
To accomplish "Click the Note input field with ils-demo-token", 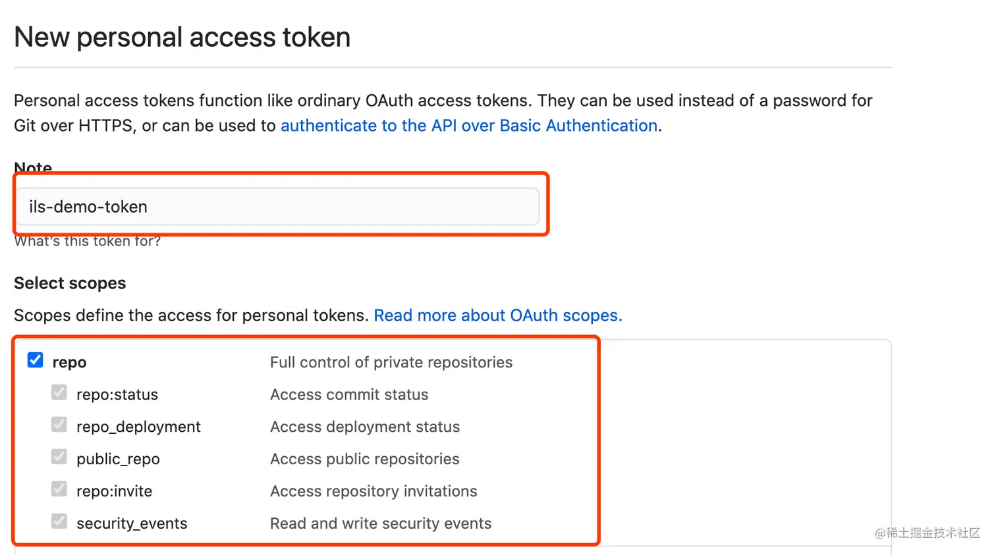I will (277, 207).
